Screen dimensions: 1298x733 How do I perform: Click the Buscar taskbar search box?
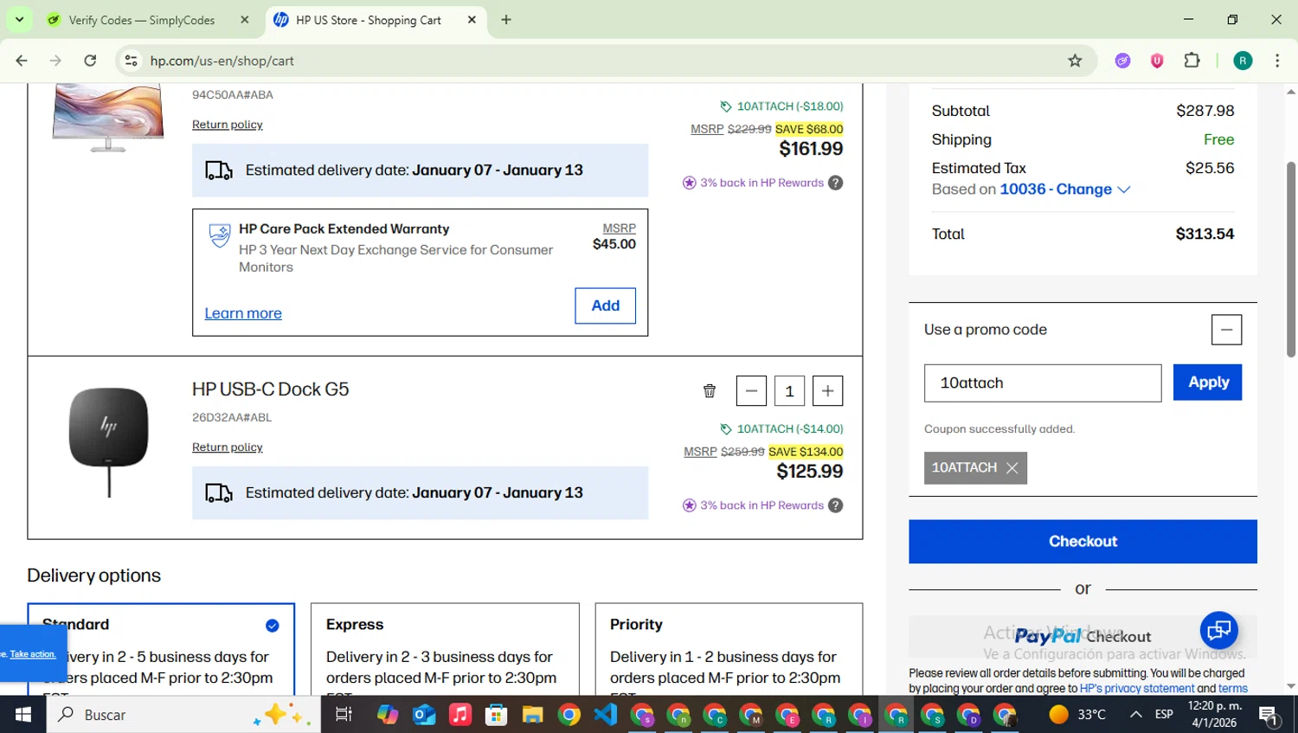pyautogui.click(x=183, y=715)
